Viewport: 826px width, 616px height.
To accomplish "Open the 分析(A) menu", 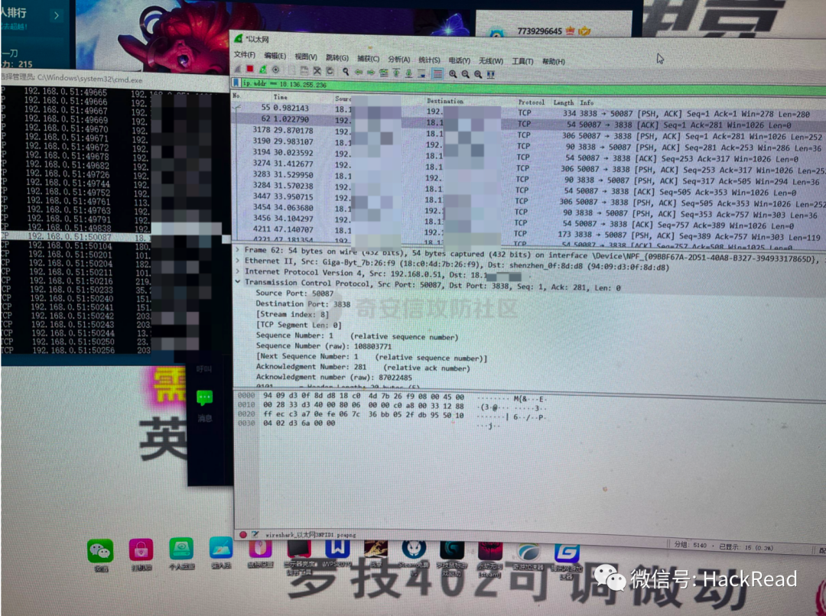I will click(398, 59).
